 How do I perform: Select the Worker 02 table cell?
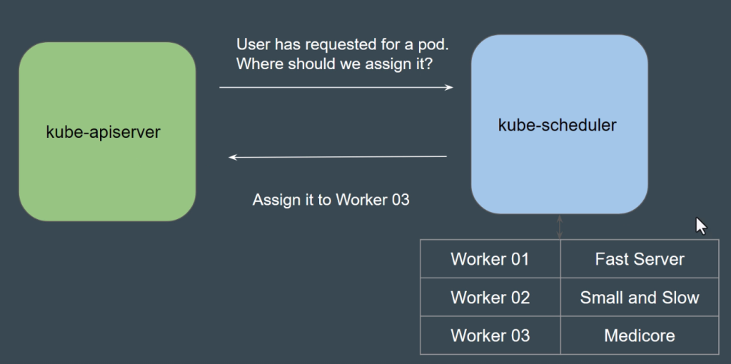tap(490, 298)
